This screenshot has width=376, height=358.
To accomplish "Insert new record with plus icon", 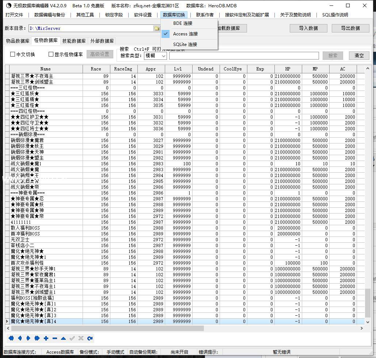I will pos(46,338).
